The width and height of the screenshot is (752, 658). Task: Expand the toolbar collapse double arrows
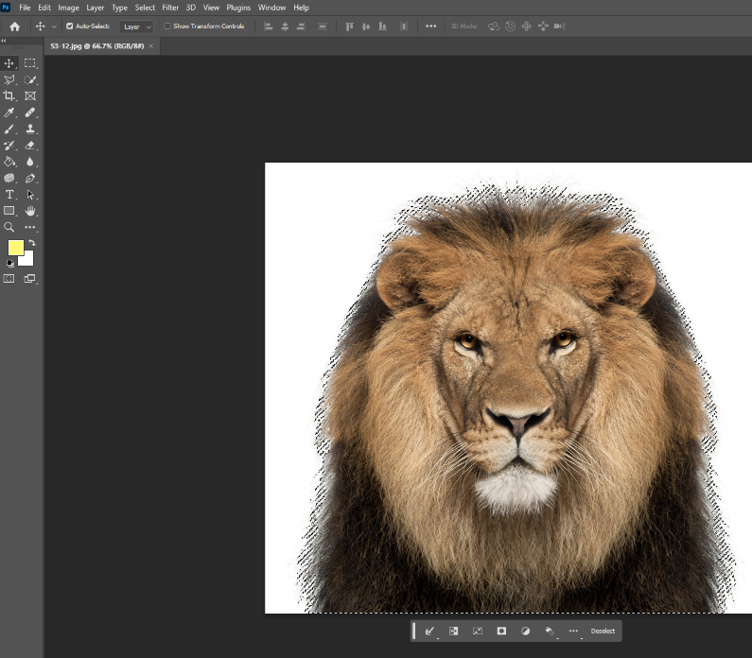(x=4, y=41)
